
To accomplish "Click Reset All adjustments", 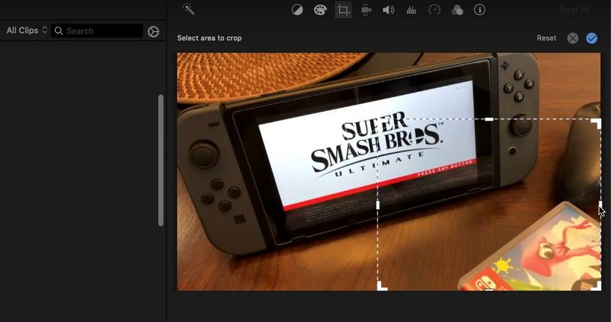I will 574,9.
